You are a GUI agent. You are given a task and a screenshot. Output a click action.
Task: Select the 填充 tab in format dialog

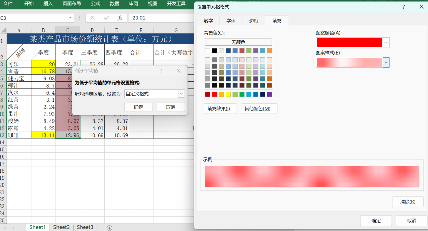pos(277,21)
